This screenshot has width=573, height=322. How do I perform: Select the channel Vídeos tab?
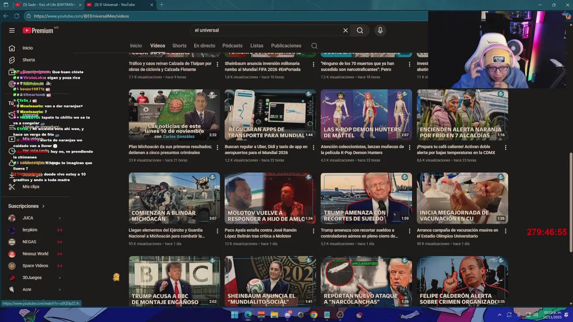click(x=158, y=46)
